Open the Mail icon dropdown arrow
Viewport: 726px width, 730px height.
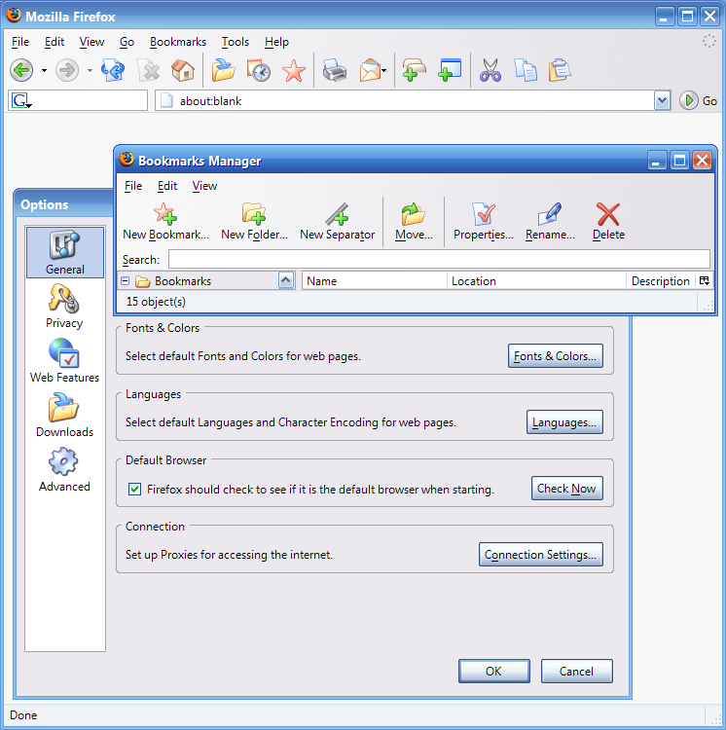[x=384, y=71]
